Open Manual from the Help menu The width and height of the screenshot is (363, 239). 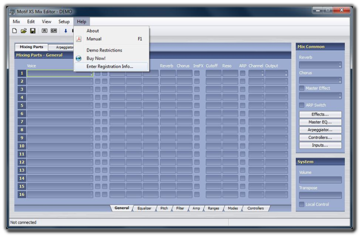click(111, 39)
